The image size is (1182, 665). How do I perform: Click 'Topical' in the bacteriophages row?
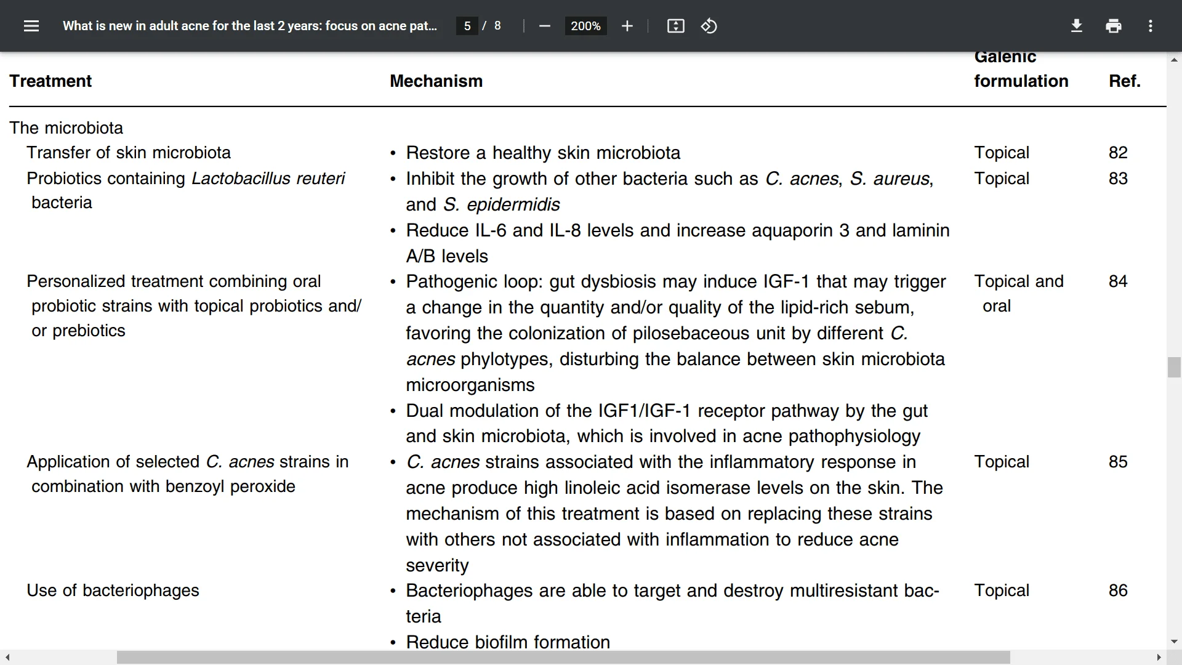pos(1002,590)
